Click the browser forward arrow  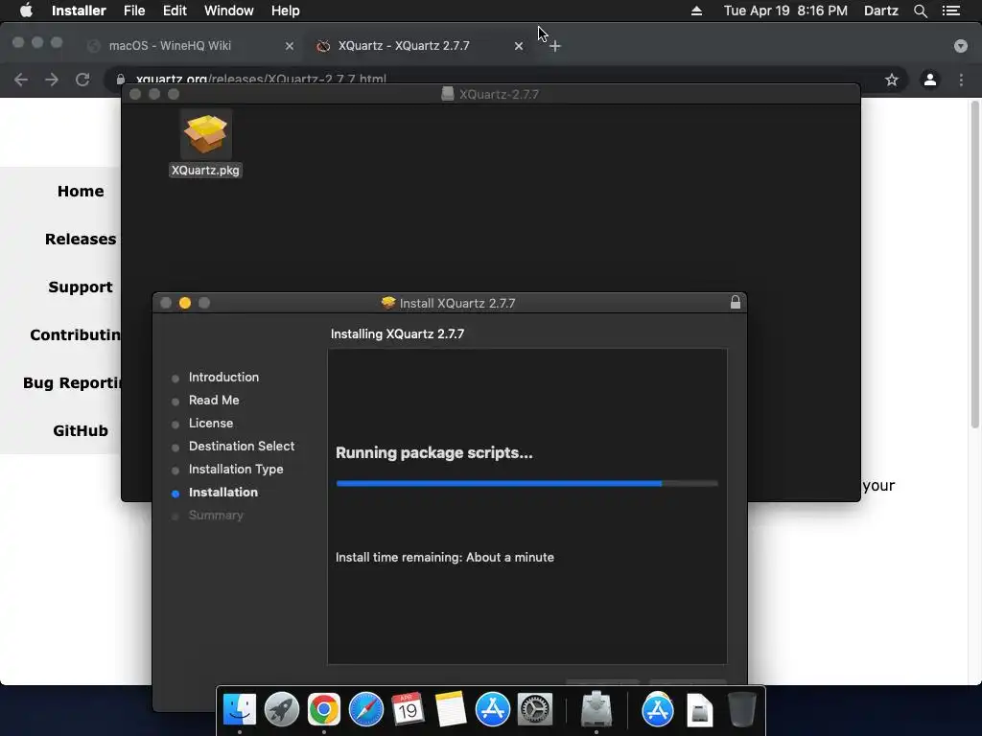point(52,80)
